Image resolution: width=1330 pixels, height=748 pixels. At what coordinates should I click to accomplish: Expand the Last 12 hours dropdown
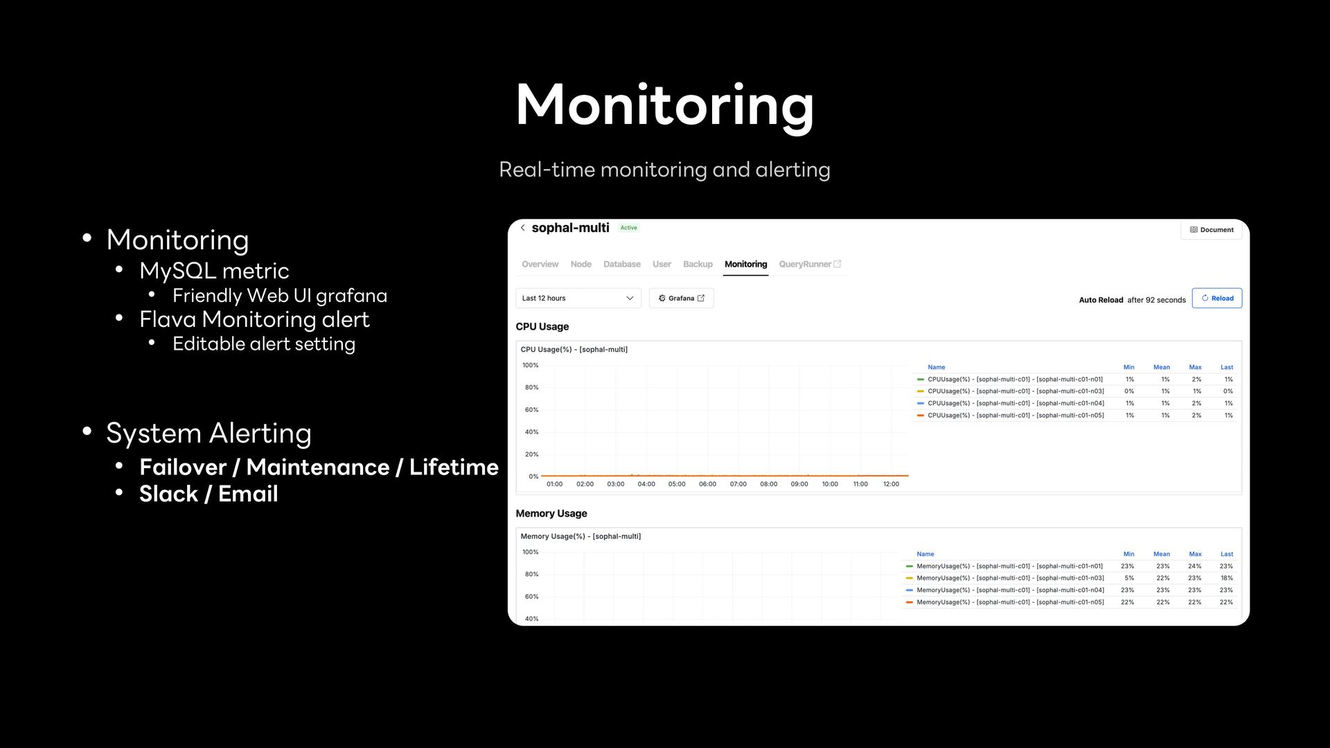578,299
